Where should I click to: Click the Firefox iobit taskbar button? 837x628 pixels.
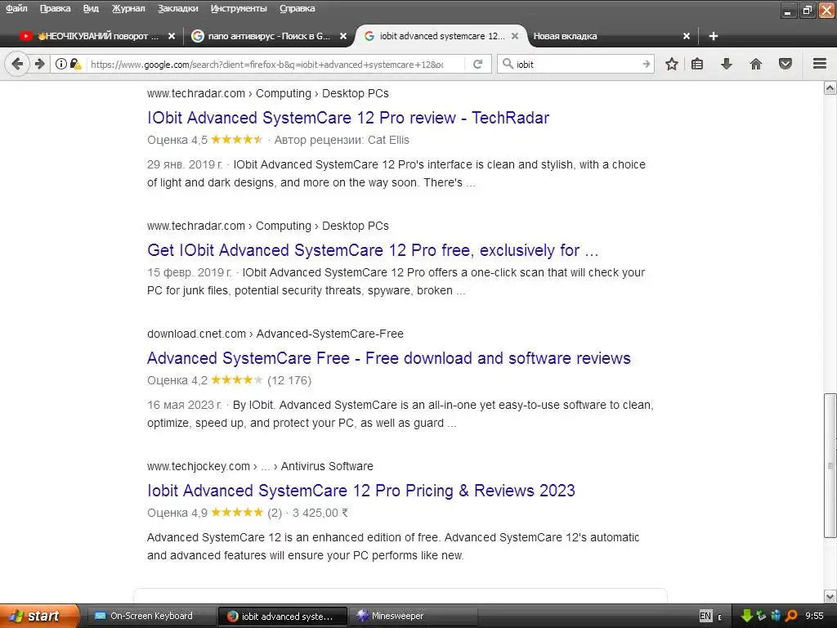[282, 616]
